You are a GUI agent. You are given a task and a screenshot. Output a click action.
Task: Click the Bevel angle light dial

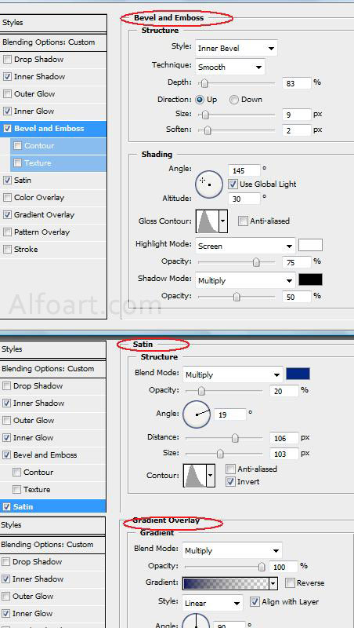coord(208,184)
